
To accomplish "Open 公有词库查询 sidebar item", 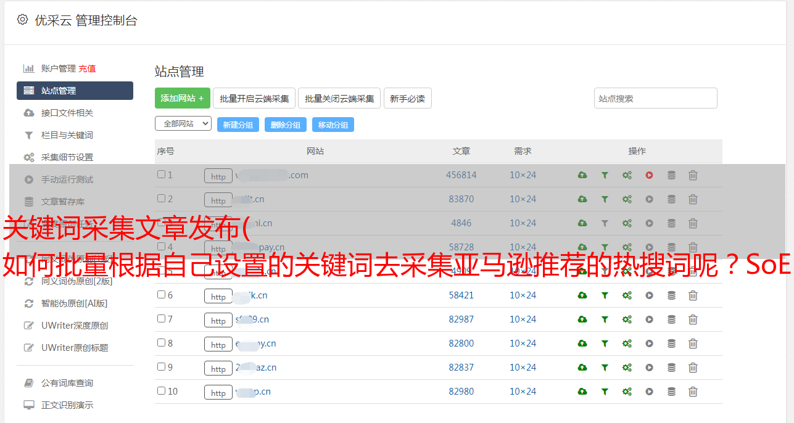I will click(x=67, y=383).
